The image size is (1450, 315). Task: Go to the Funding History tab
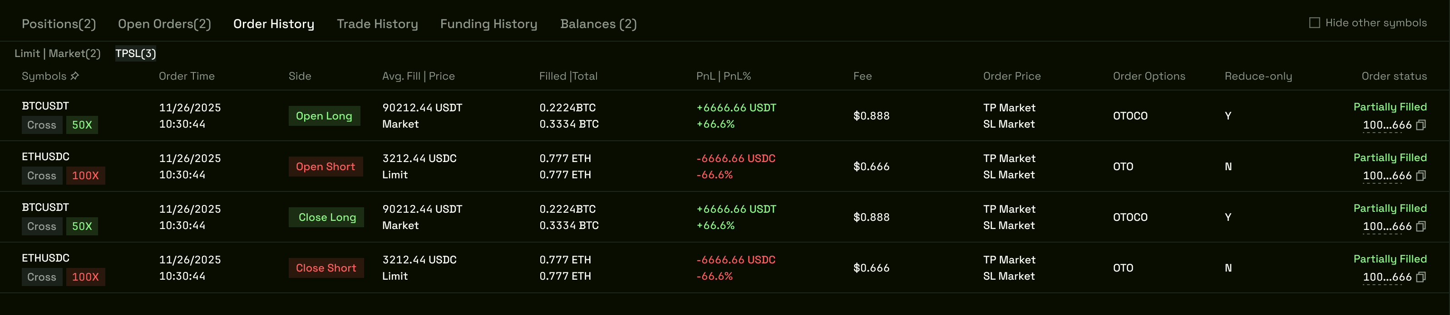pos(488,24)
